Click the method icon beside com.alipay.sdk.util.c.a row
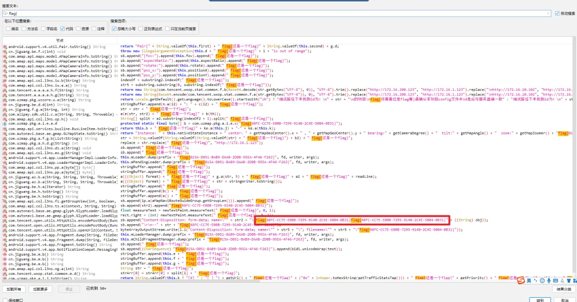The image size is (577, 302). (5, 114)
